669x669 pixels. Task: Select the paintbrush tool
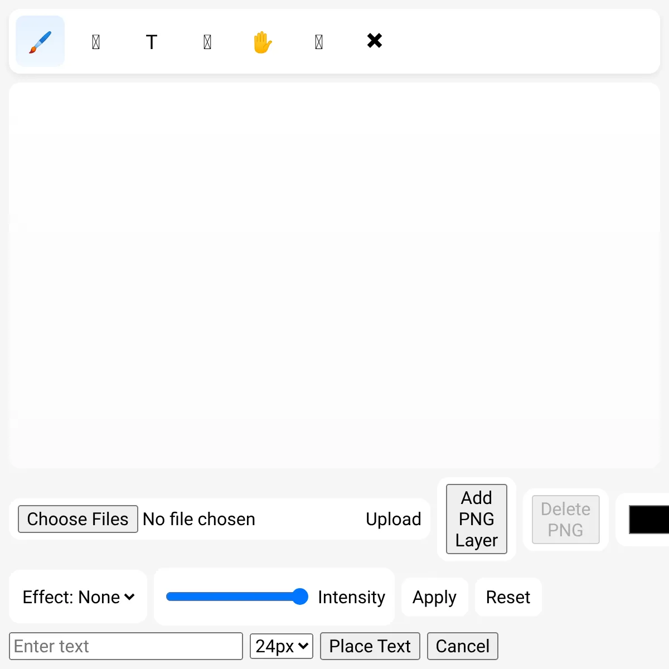click(x=40, y=41)
